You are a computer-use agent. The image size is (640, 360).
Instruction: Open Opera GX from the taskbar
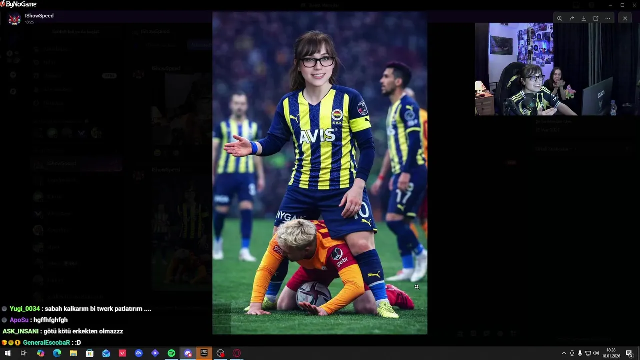pyautogui.click(x=237, y=353)
